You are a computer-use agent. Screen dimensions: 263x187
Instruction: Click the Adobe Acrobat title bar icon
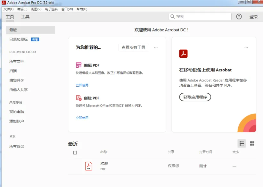pos(4,3)
